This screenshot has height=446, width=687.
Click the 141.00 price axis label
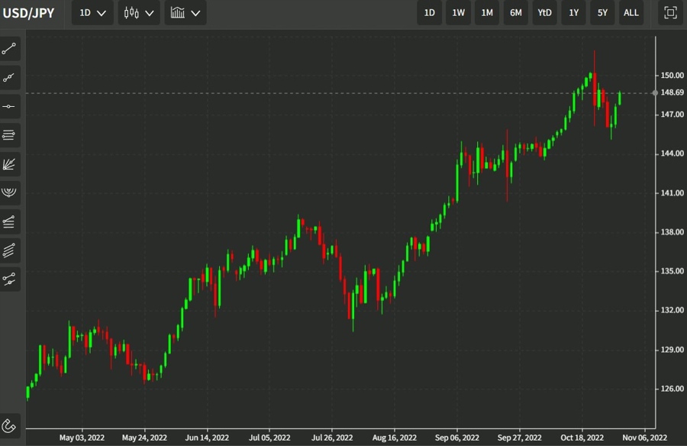[x=672, y=193]
